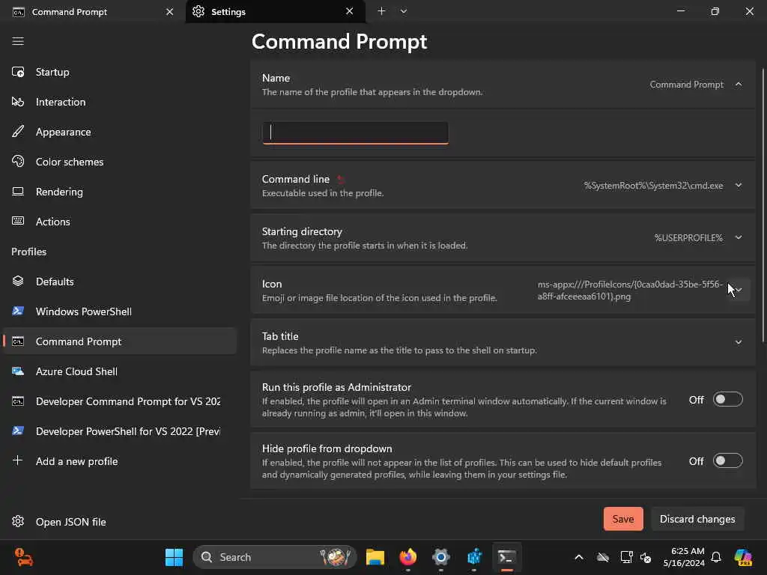767x575 pixels.
Task: Click the gear icon beside Open JSON file
Action: point(18,521)
